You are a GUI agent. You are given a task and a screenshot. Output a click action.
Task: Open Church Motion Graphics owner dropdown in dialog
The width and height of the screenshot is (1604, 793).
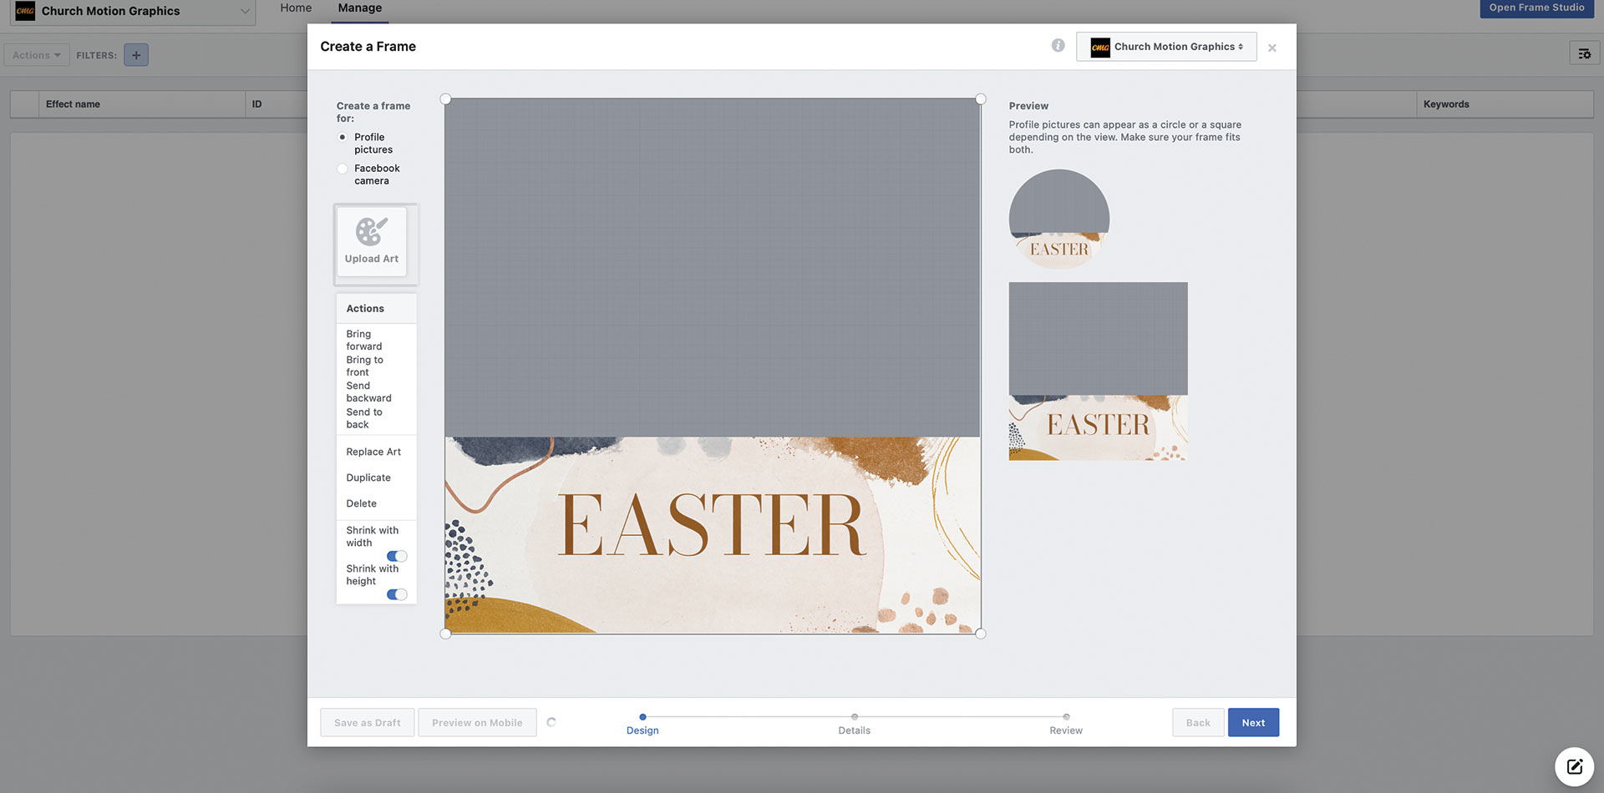pyautogui.click(x=1166, y=47)
